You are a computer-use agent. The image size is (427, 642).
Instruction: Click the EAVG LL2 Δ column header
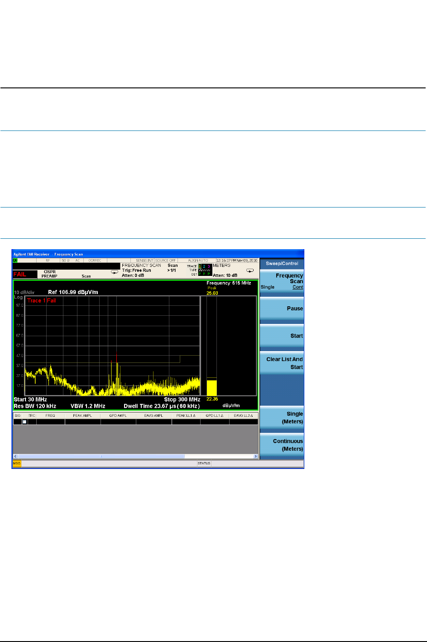[x=244, y=415]
